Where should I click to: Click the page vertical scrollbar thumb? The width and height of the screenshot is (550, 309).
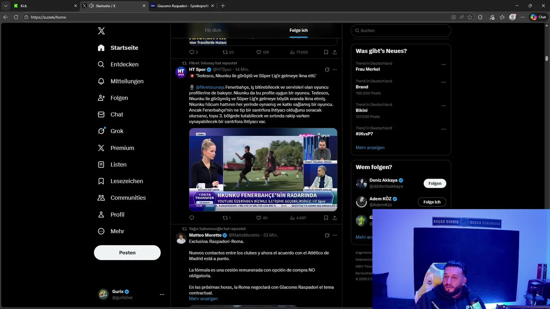[547, 58]
